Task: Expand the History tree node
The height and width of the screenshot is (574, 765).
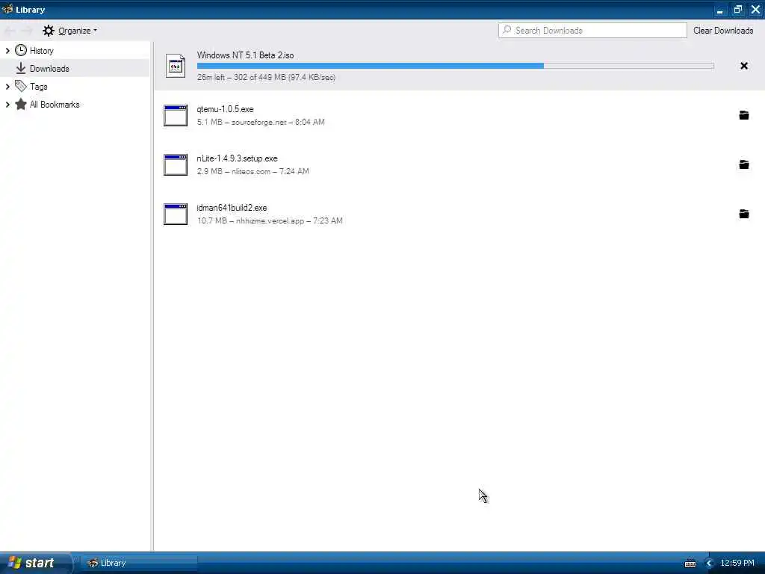Action: coord(7,51)
